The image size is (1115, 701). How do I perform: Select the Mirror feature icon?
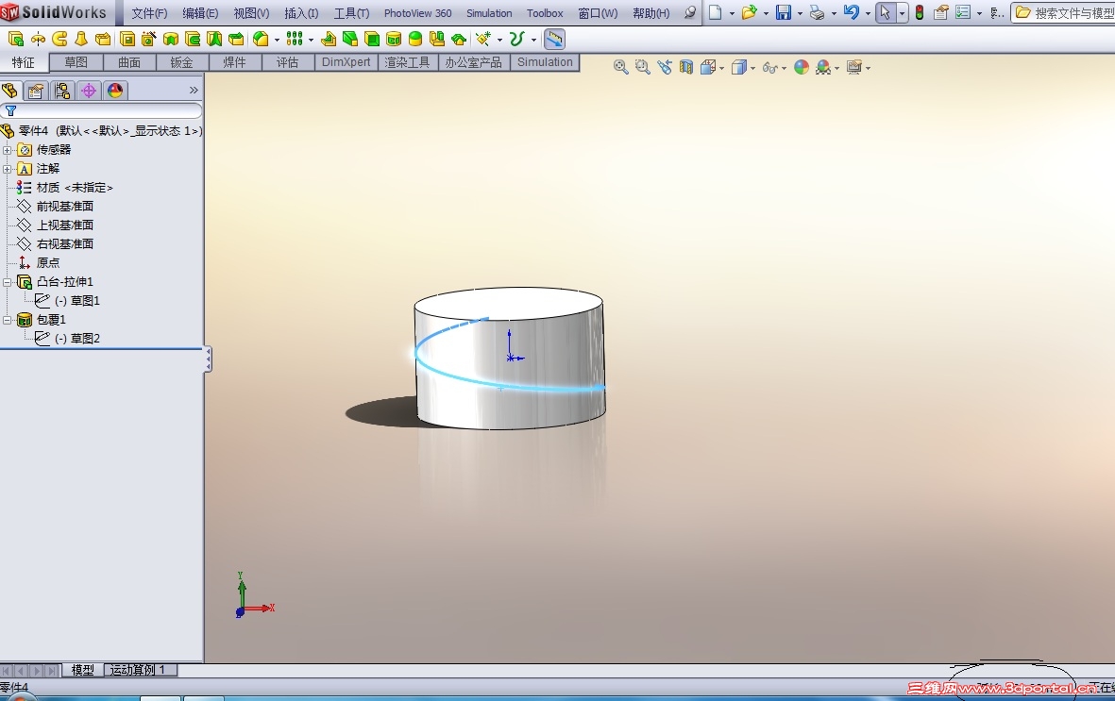[436, 39]
